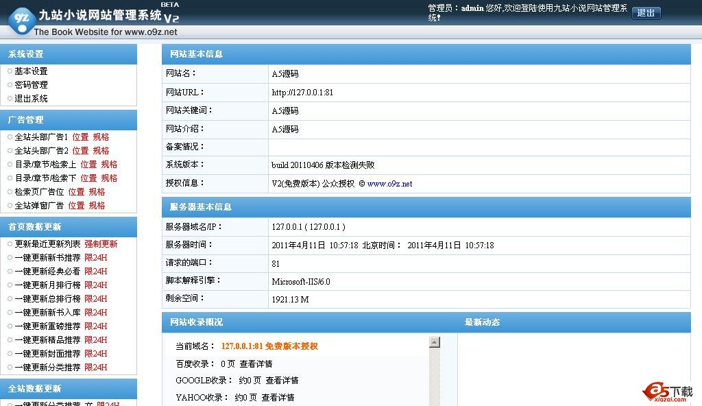Open 密码管理 in the sidebar
The width and height of the screenshot is (702, 406).
(31, 84)
